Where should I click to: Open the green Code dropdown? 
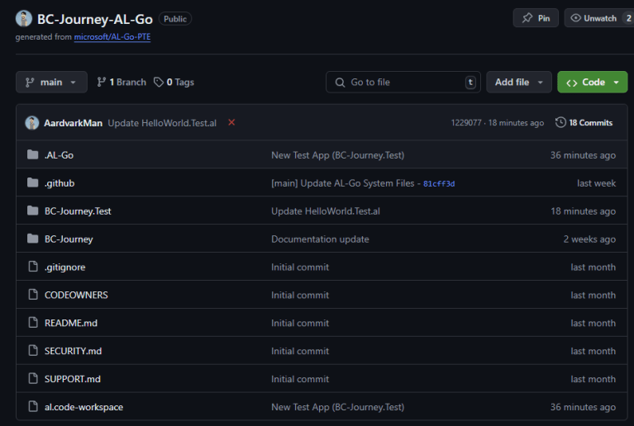coord(593,82)
